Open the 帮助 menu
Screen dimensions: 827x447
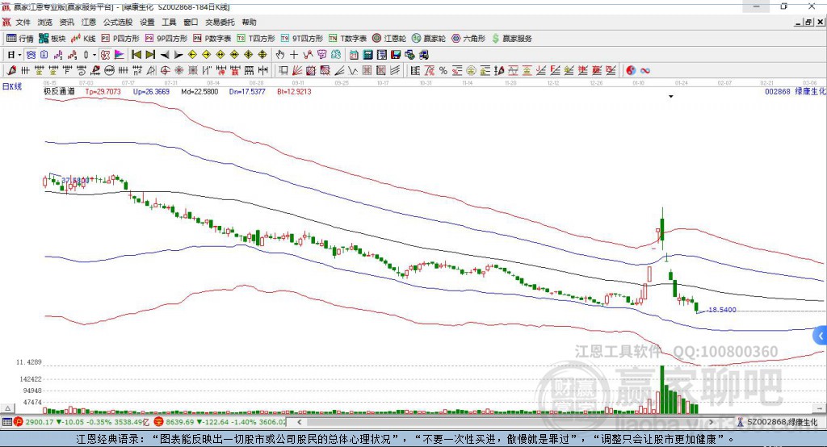tap(249, 22)
